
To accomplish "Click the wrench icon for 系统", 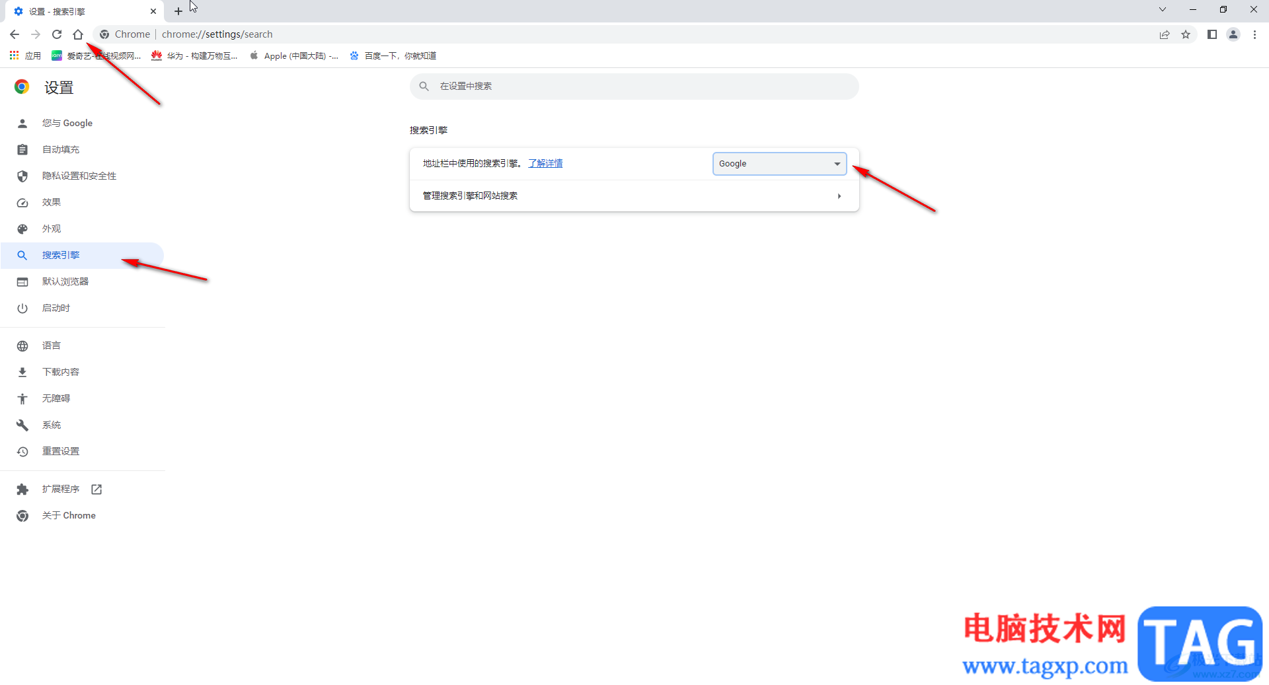I will (x=22, y=425).
